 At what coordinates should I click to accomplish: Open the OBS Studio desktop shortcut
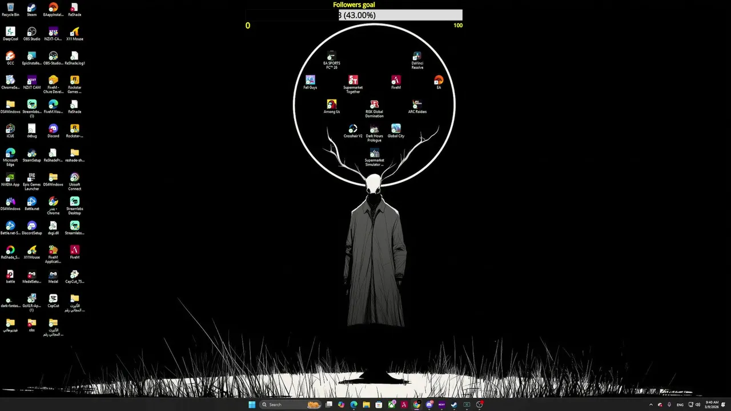coord(32,34)
